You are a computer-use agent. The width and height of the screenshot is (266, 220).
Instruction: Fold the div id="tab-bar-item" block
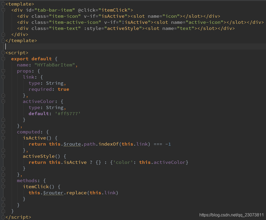pyautogui.click(x=3, y=10)
